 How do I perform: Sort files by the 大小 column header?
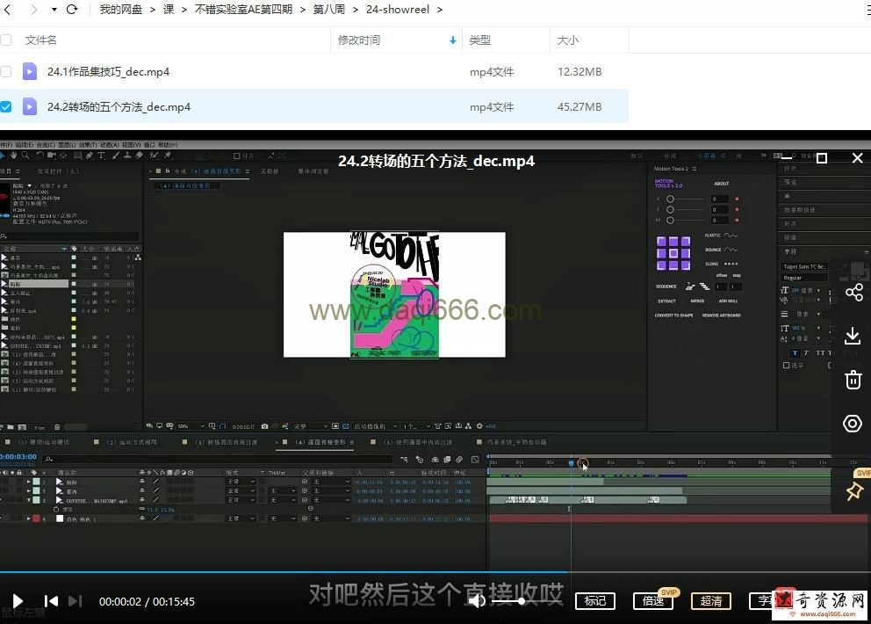[568, 40]
